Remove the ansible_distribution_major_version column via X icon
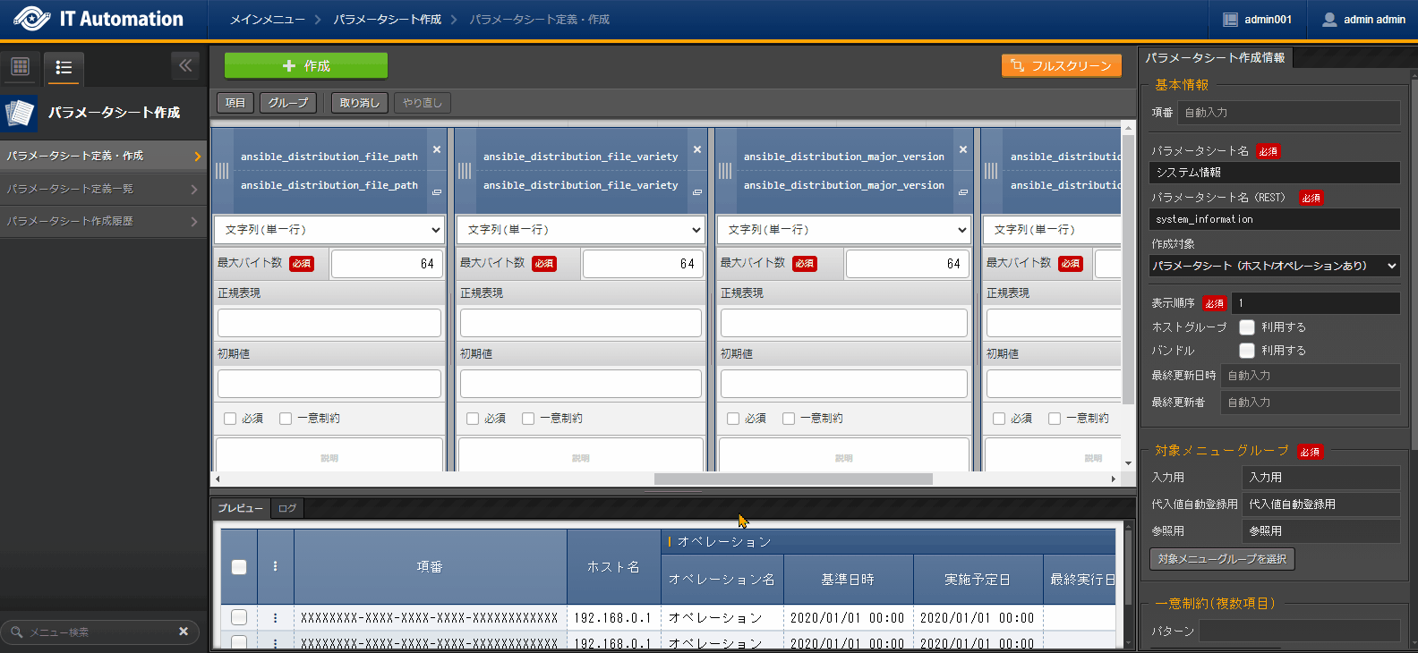Viewport: 1418px width, 653px height. point(963,149)
